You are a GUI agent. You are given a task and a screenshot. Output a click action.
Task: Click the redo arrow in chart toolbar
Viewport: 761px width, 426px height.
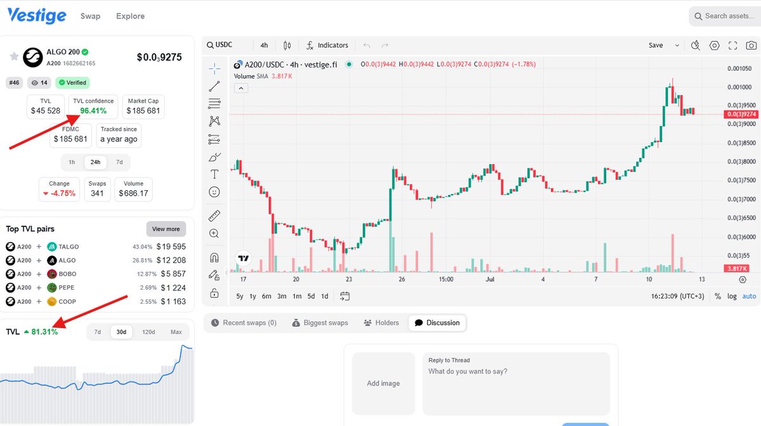385,45
